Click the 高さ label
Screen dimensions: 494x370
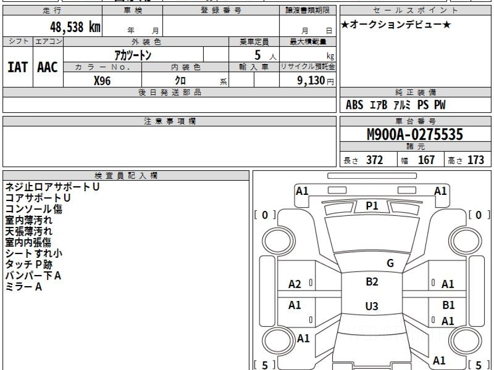[455, 161]
